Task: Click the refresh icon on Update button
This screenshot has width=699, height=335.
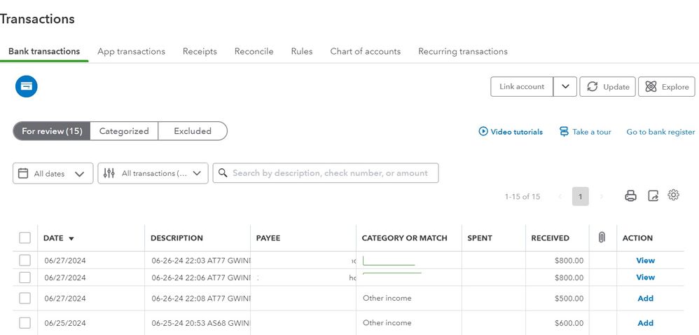Action: point(592,86)
